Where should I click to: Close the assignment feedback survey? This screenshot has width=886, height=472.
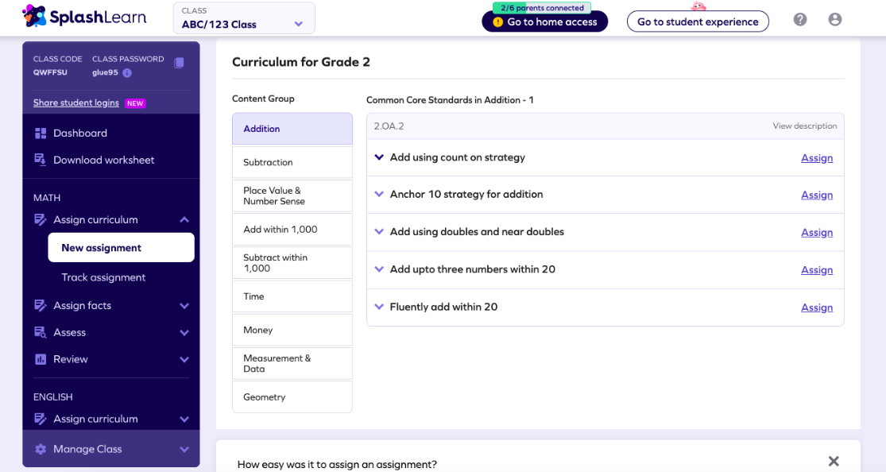pyautogui.click(x=833, y=461)
